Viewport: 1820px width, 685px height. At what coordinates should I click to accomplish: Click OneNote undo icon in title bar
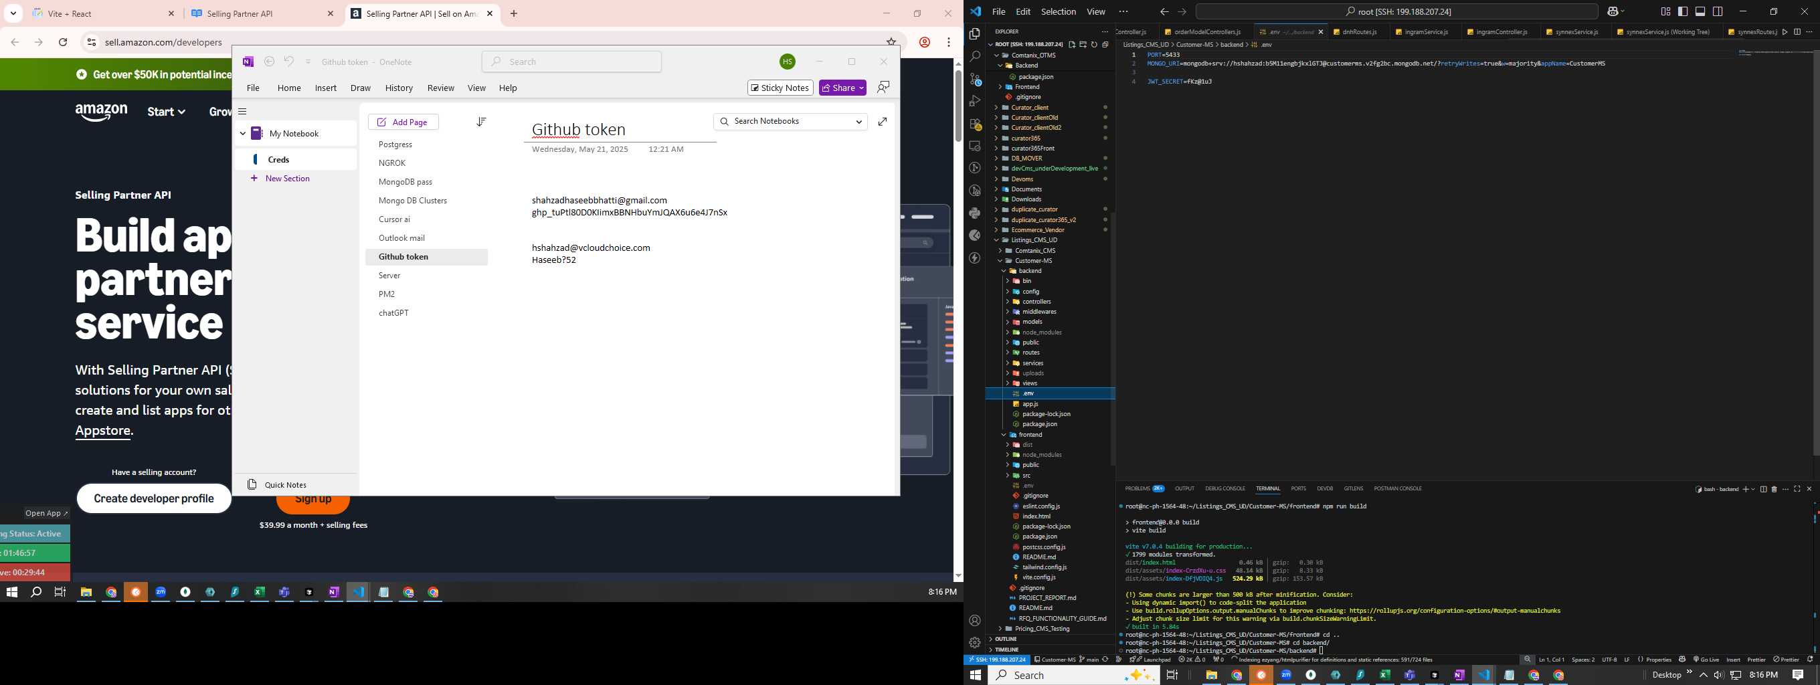tap(289, 62)
